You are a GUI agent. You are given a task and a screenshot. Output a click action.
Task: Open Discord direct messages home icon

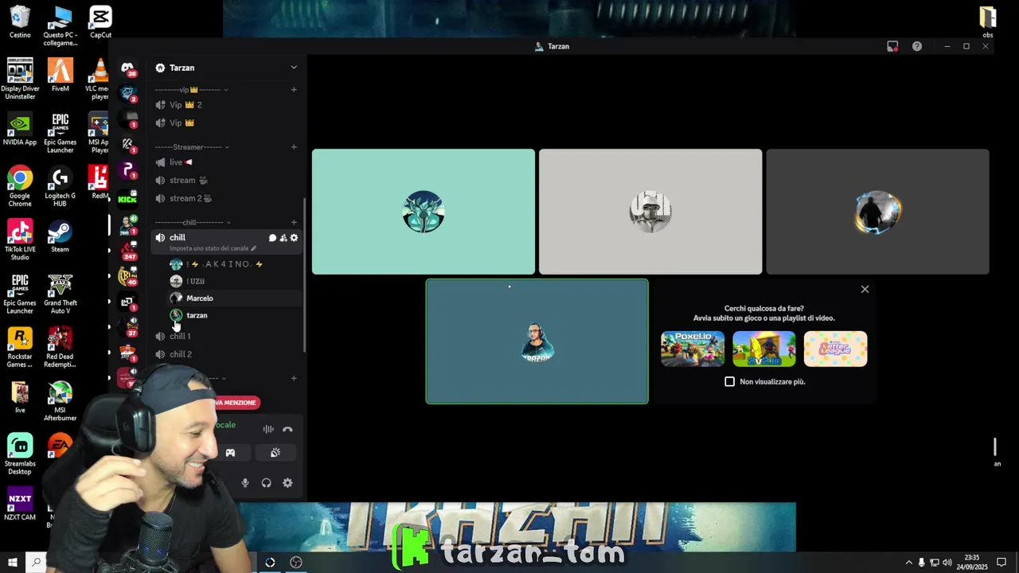pyautogui.click(x=127, y=68)
